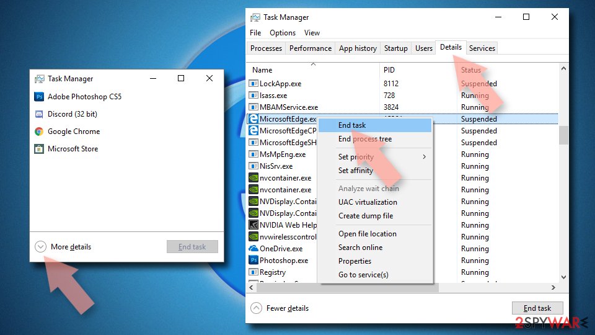
Task: Sort by PID column header
Action: 389,70
